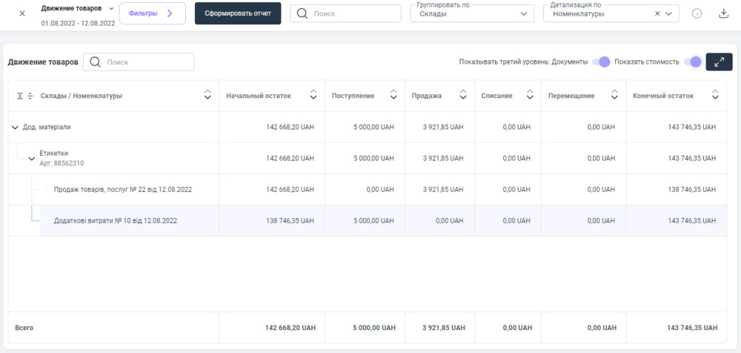This screenshot has width=741, height=353.
Task: Click the info circle icon
Action: [x=697, y=13]
